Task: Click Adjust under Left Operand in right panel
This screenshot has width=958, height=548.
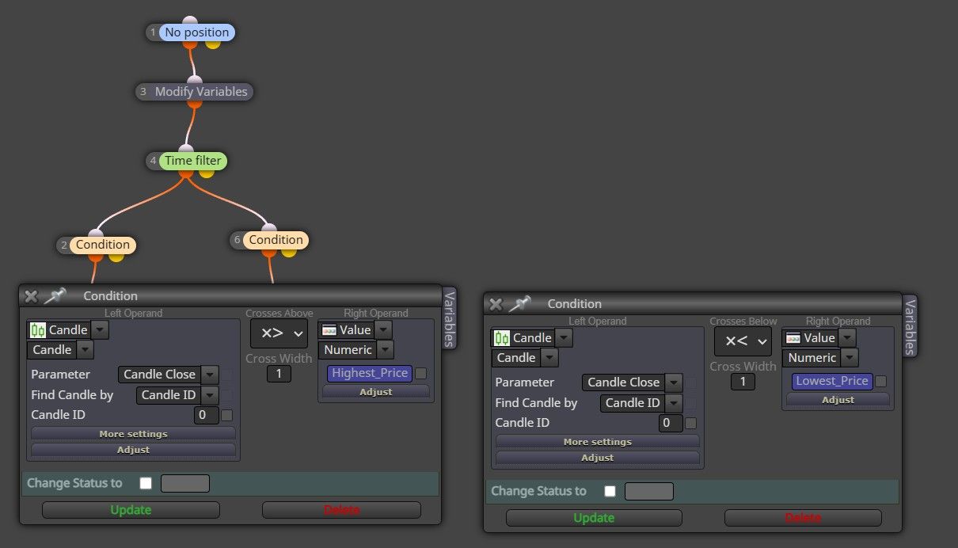Action: pos(597,458)
